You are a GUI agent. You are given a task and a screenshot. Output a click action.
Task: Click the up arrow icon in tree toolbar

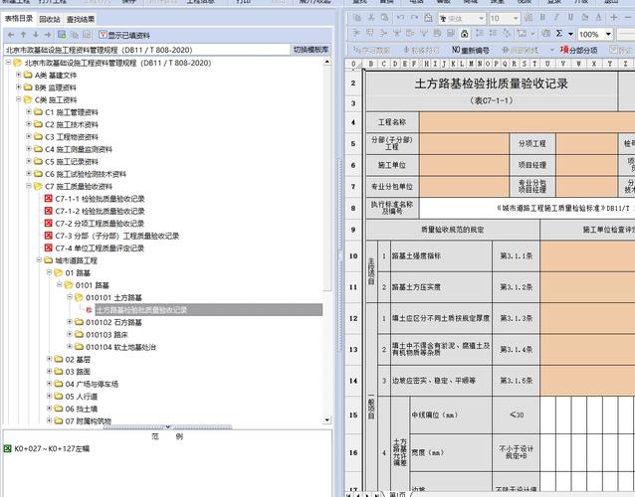click(x=24, y=35)
